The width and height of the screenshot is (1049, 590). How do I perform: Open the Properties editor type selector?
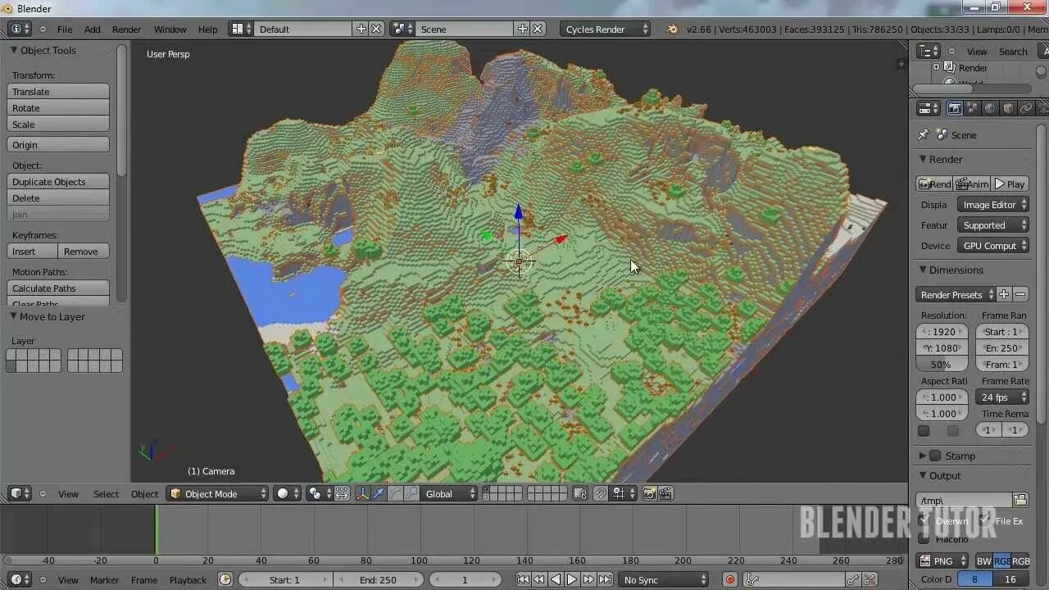928,108
